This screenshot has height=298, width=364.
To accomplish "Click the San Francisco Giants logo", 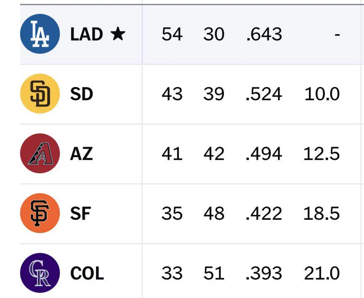I will (x=40, y=213).
